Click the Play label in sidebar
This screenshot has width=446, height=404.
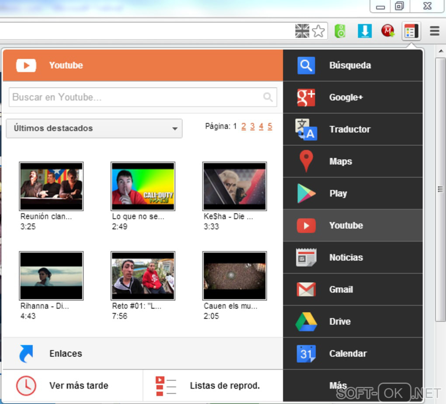(338, 193)
